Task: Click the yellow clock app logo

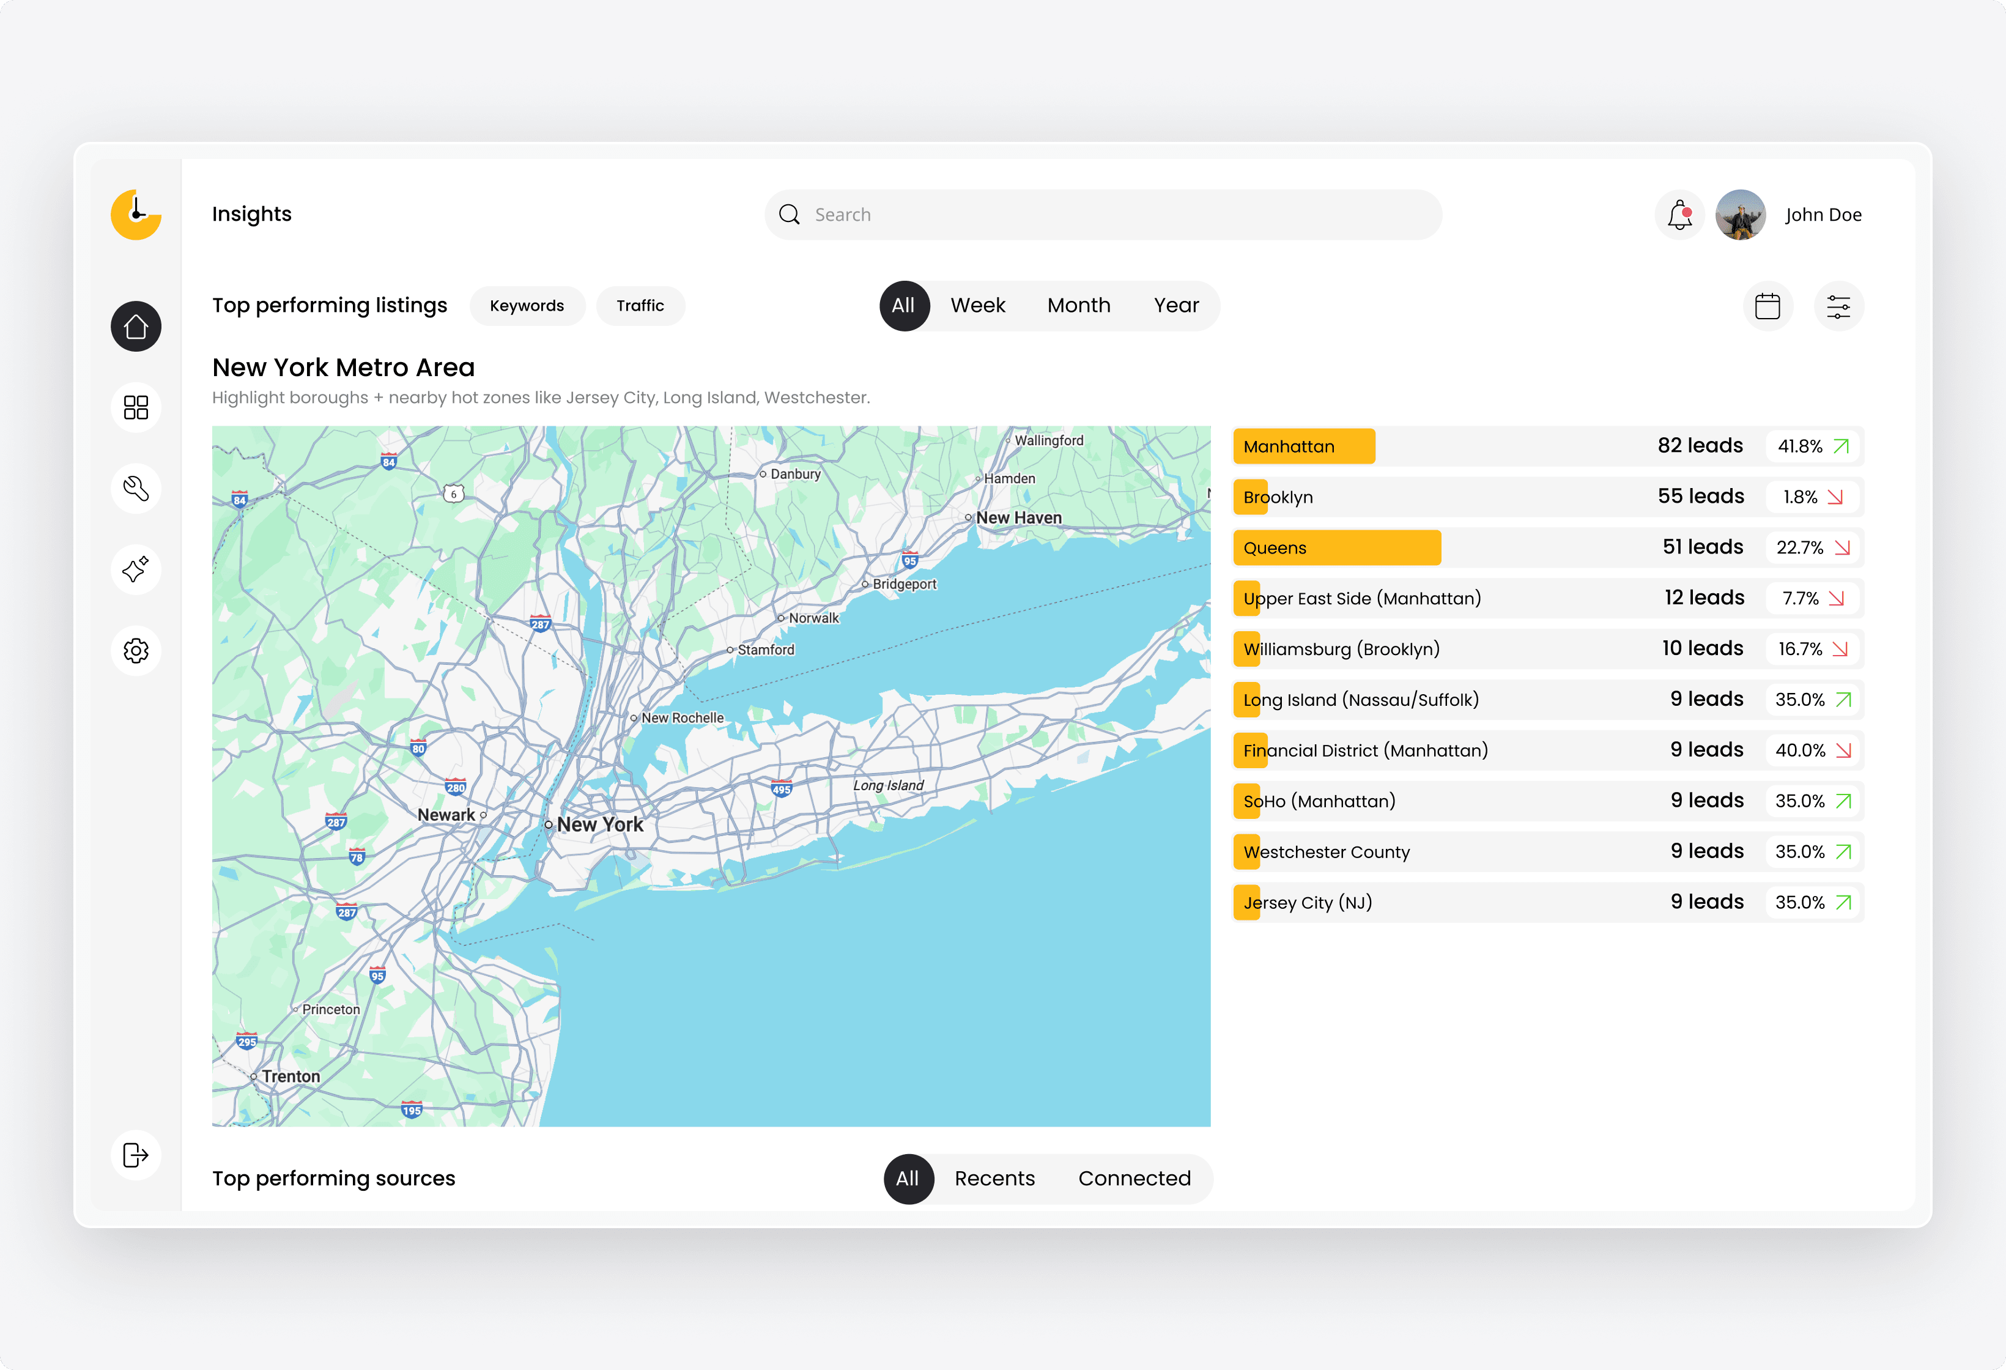Action: click(x=136, y=214)
